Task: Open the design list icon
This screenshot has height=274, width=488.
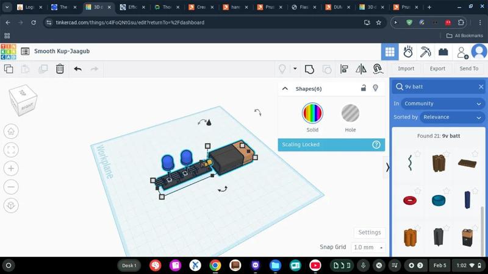Action: point(25,51)
